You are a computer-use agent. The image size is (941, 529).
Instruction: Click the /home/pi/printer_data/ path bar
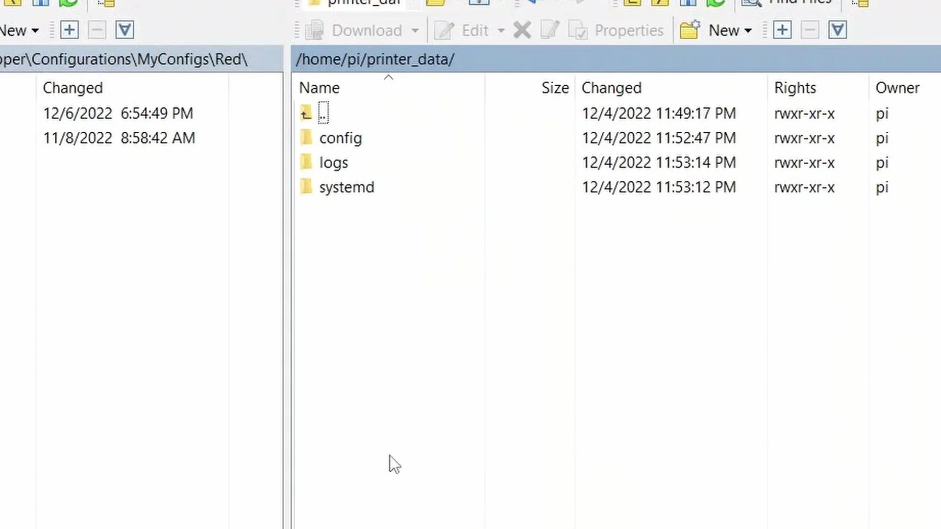(x=375, y=59)
